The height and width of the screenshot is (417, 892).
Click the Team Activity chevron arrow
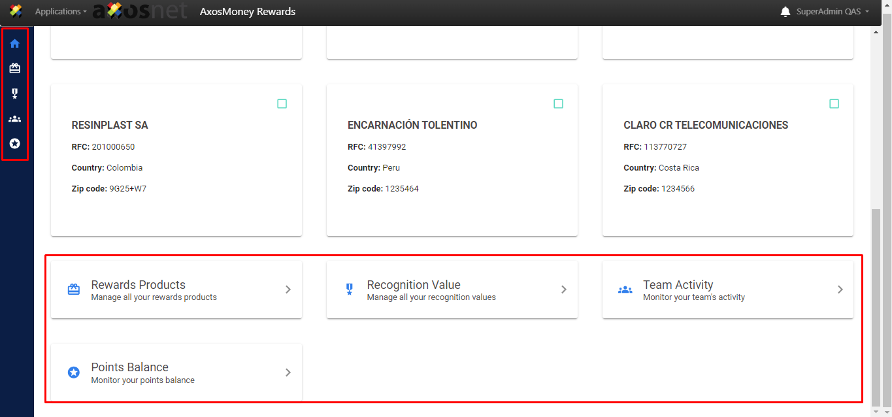pos(840,290)
